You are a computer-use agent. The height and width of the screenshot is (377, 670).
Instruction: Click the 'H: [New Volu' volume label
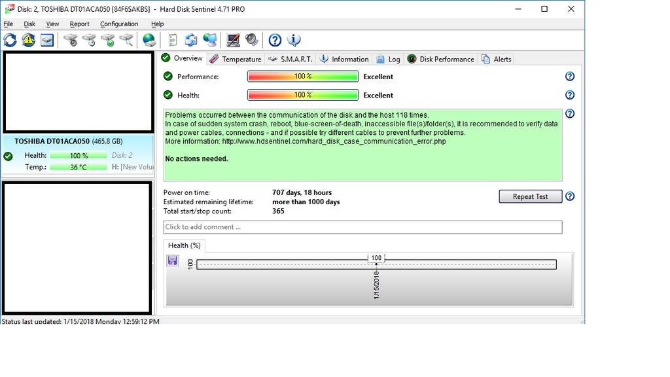[132, 167]
